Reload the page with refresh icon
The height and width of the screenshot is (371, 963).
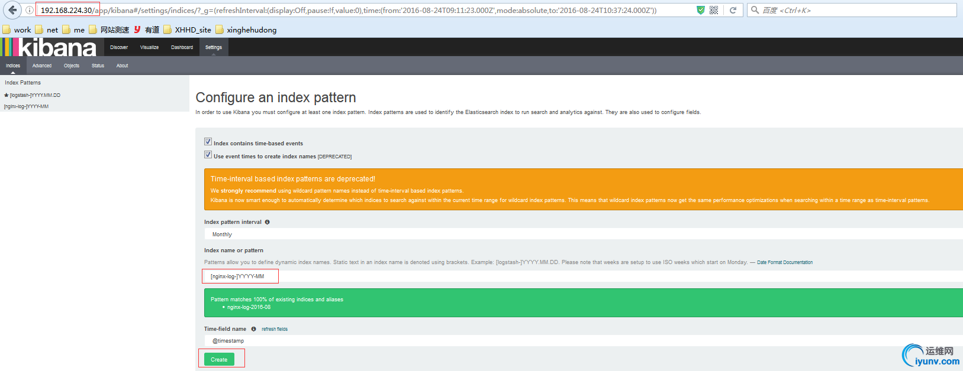point(733,10)
